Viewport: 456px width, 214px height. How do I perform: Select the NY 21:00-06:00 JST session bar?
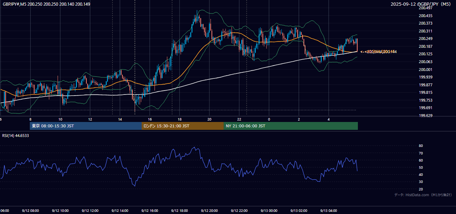tap(291, 126)
